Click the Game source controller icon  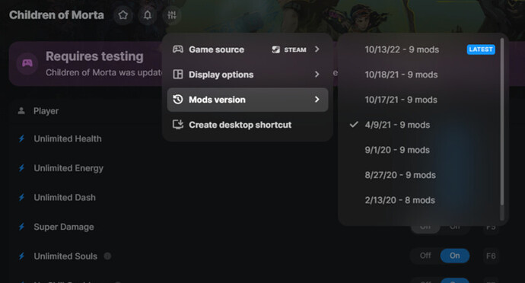178,49
